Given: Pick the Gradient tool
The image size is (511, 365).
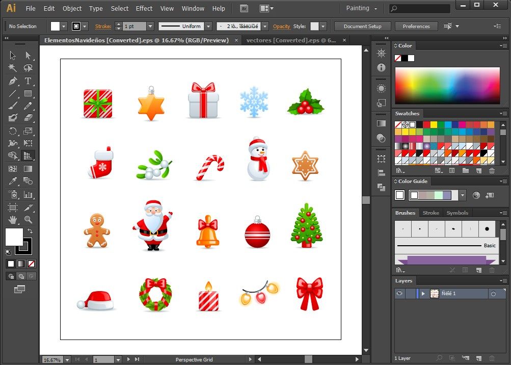Looking at the screenshot, I should tap(28, 169).
